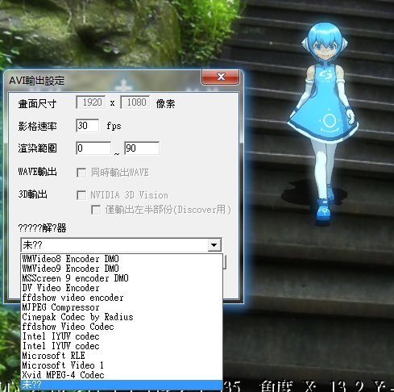Toggle the 僅輸出左半部份(Discover用) checkbox
Viewport: 394px width, 392px height.
tap(96, 210)
